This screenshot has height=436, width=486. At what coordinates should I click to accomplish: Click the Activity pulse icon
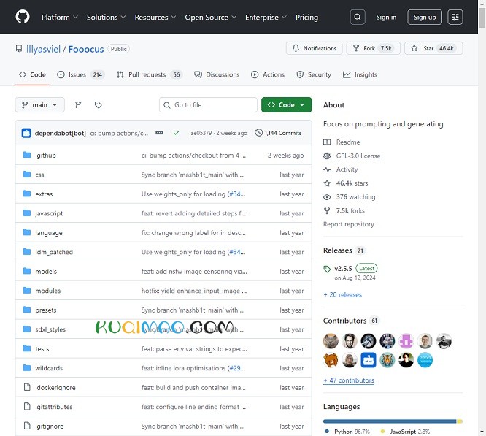[327, 169]
